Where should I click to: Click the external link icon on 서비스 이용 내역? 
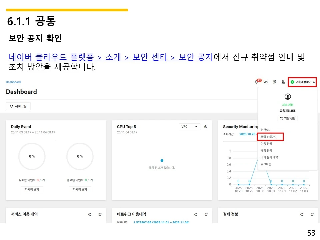tap(99, 214)
